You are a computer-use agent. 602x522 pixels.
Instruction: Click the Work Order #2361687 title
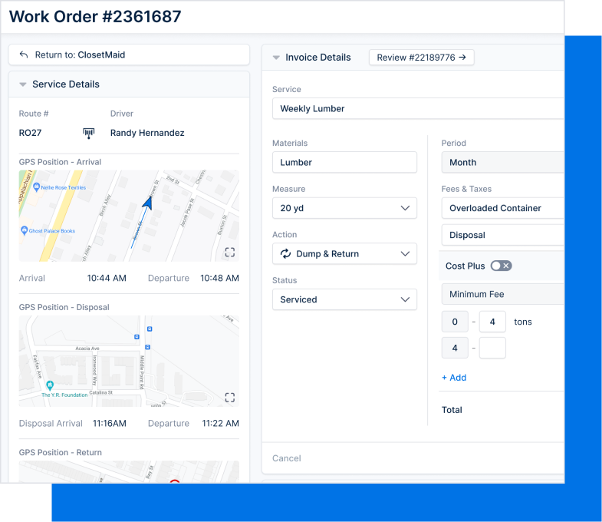(95, 16)
